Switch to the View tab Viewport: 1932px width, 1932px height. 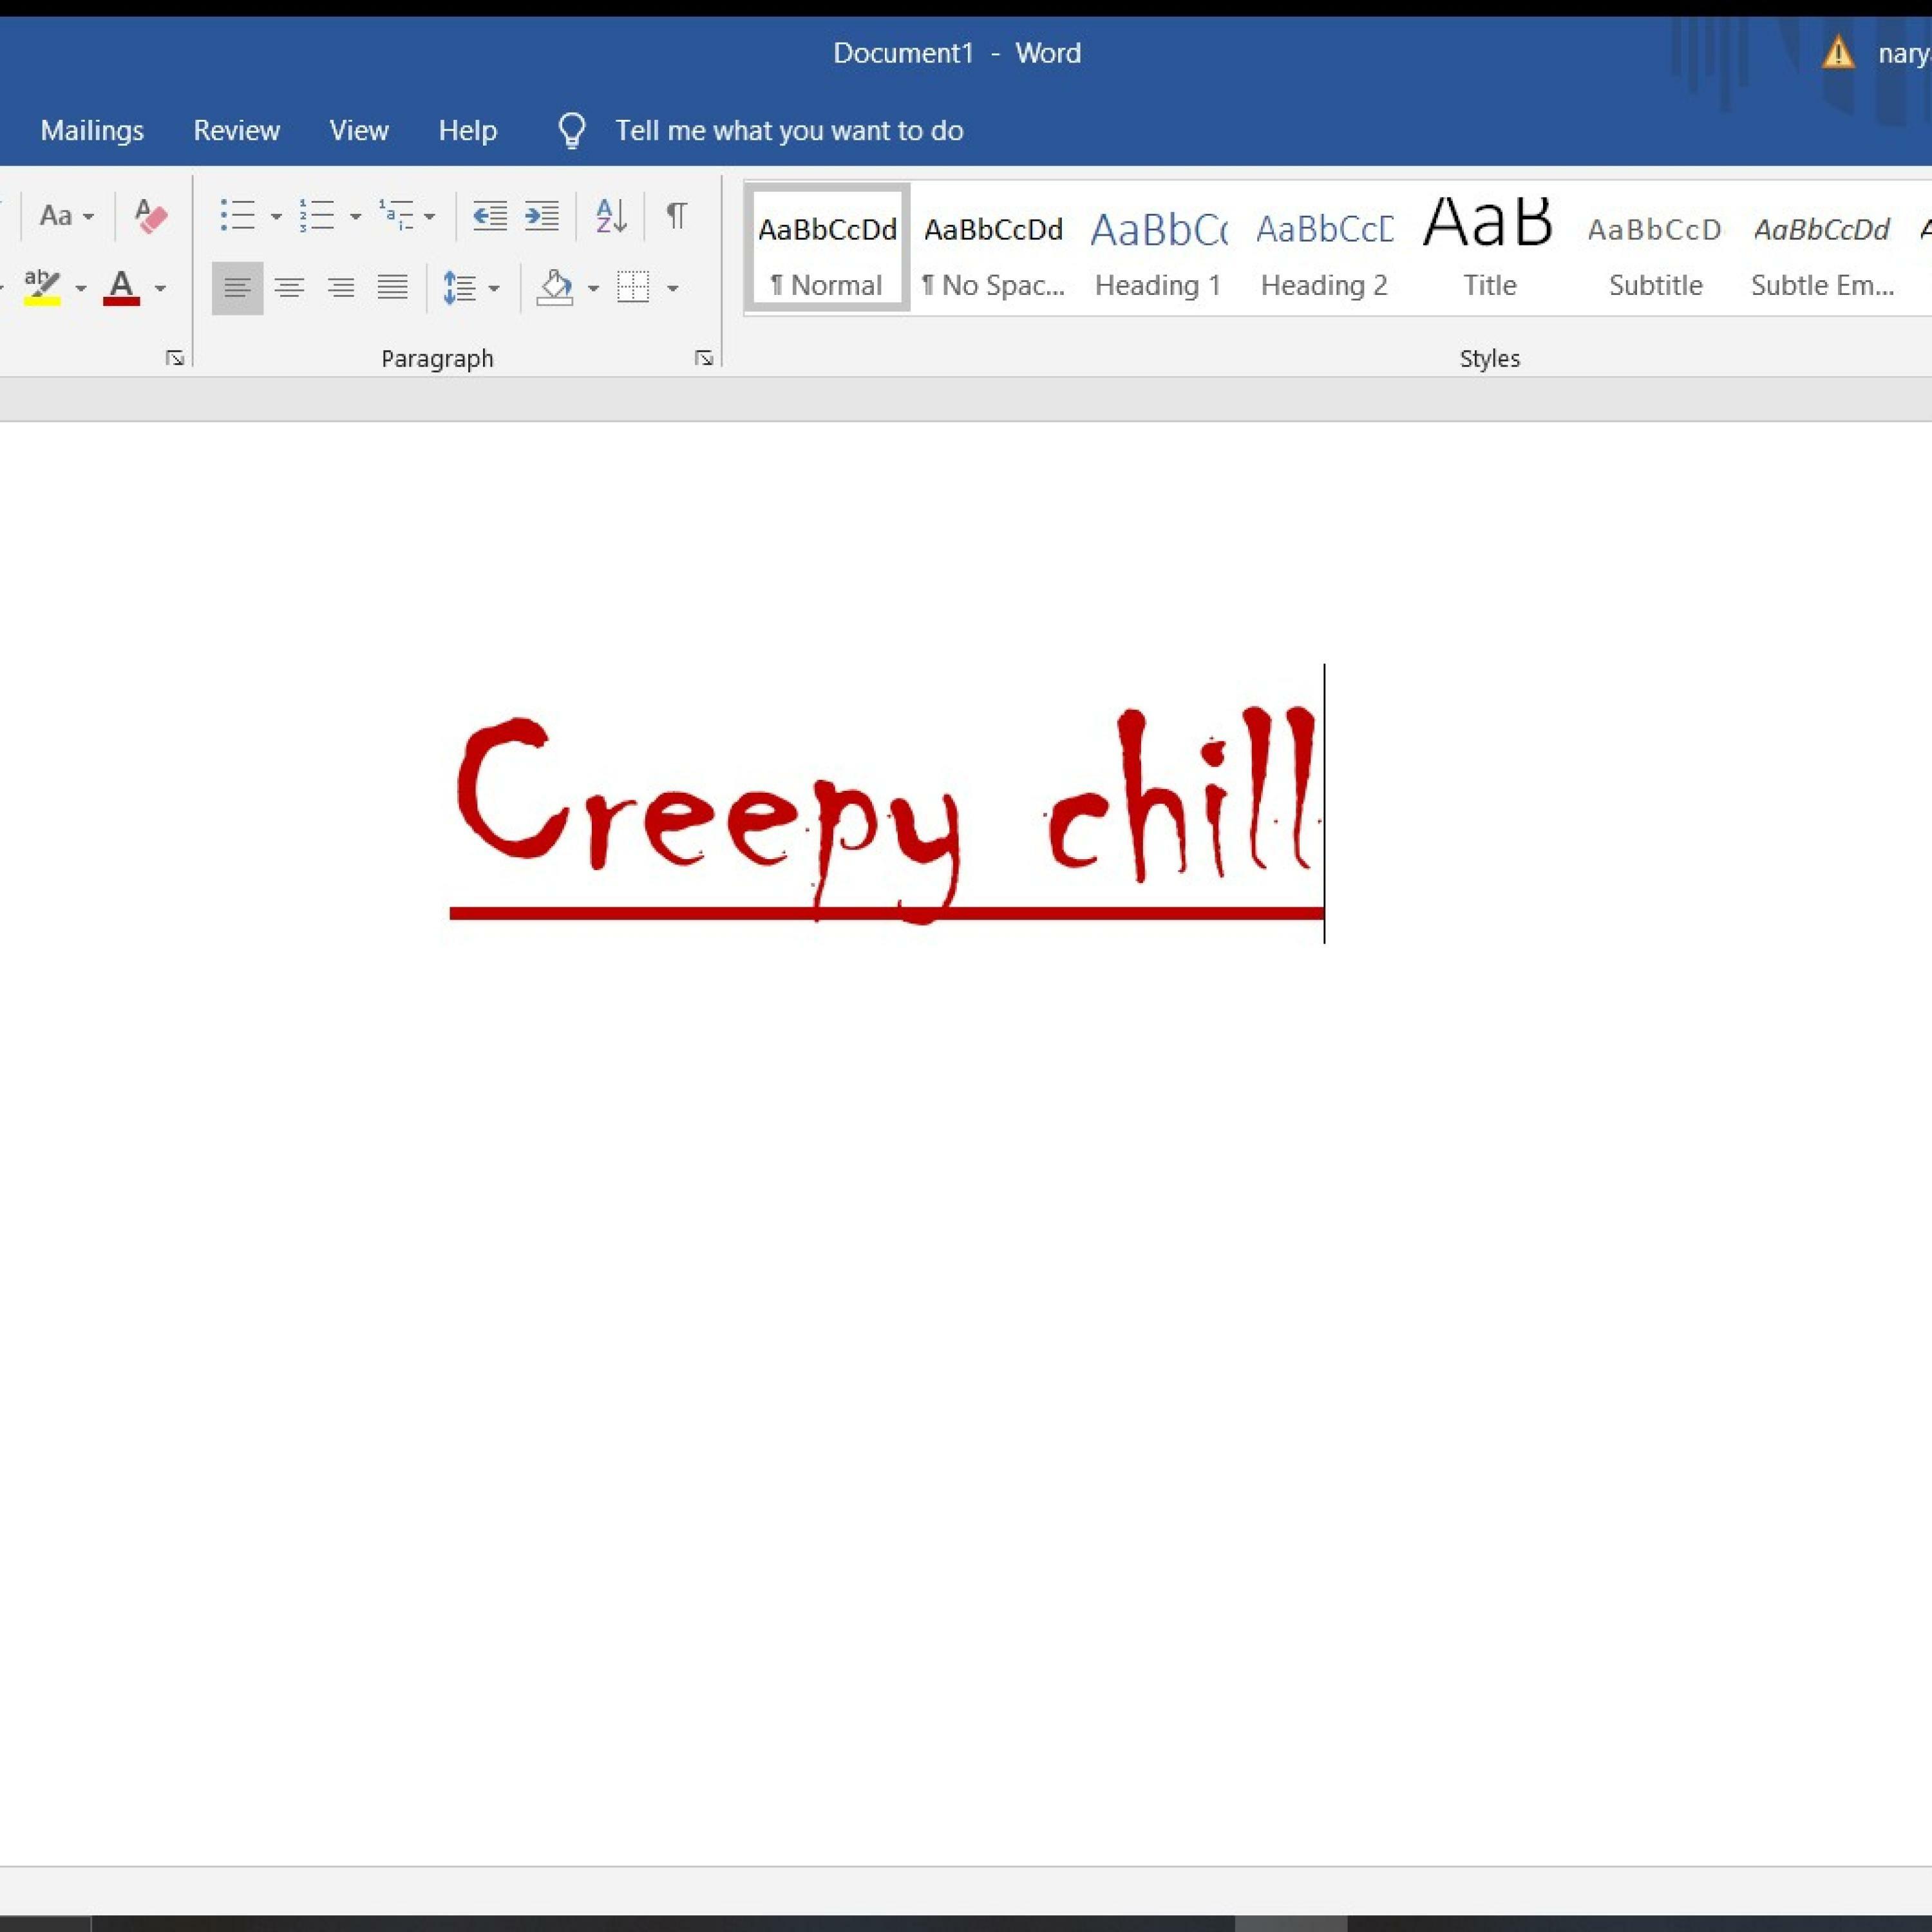tap(359, 130)
